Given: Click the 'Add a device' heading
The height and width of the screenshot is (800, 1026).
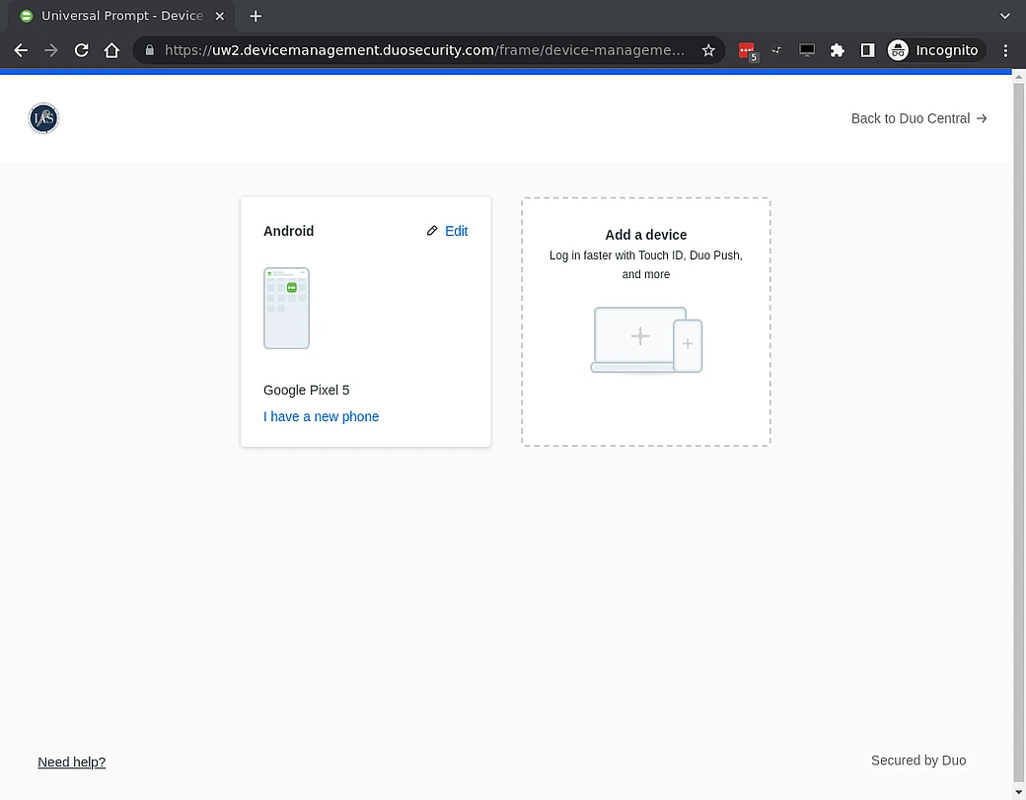Looking at the screenshot, I should (646, 235).
